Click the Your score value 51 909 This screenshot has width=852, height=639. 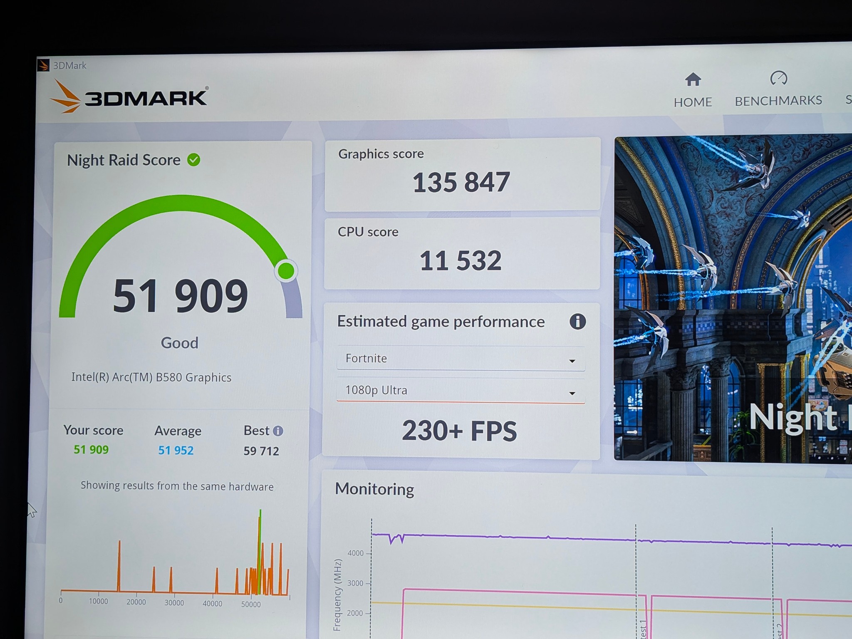(91, 450)
